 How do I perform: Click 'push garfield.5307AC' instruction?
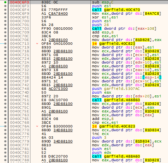coord(116,89)
